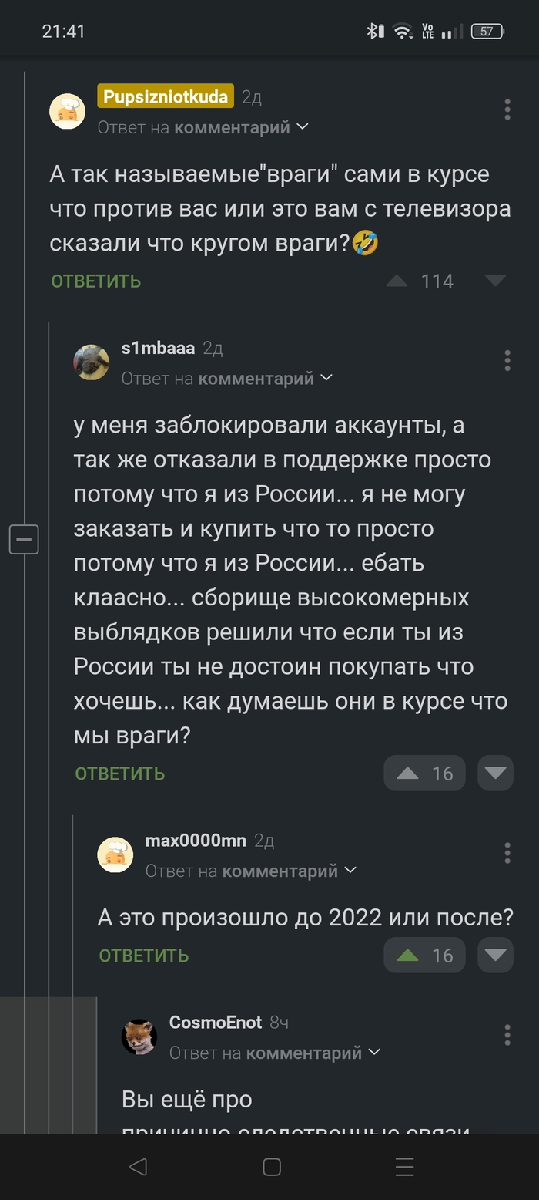Open three-dot menu on CosmoEnot's comment
The height and width of the screenshot is (1200, 539).
pyautogui.click(x=507, y=1034)
